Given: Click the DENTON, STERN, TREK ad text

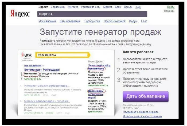Looking at the screenshot, I should click(98, 105).
